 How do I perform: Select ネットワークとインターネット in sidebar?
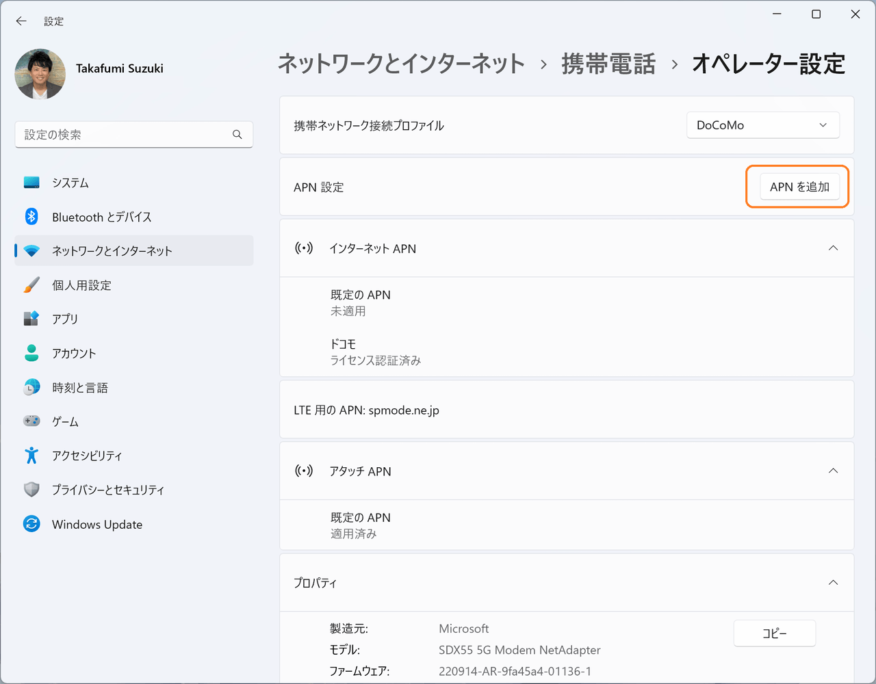112,251
